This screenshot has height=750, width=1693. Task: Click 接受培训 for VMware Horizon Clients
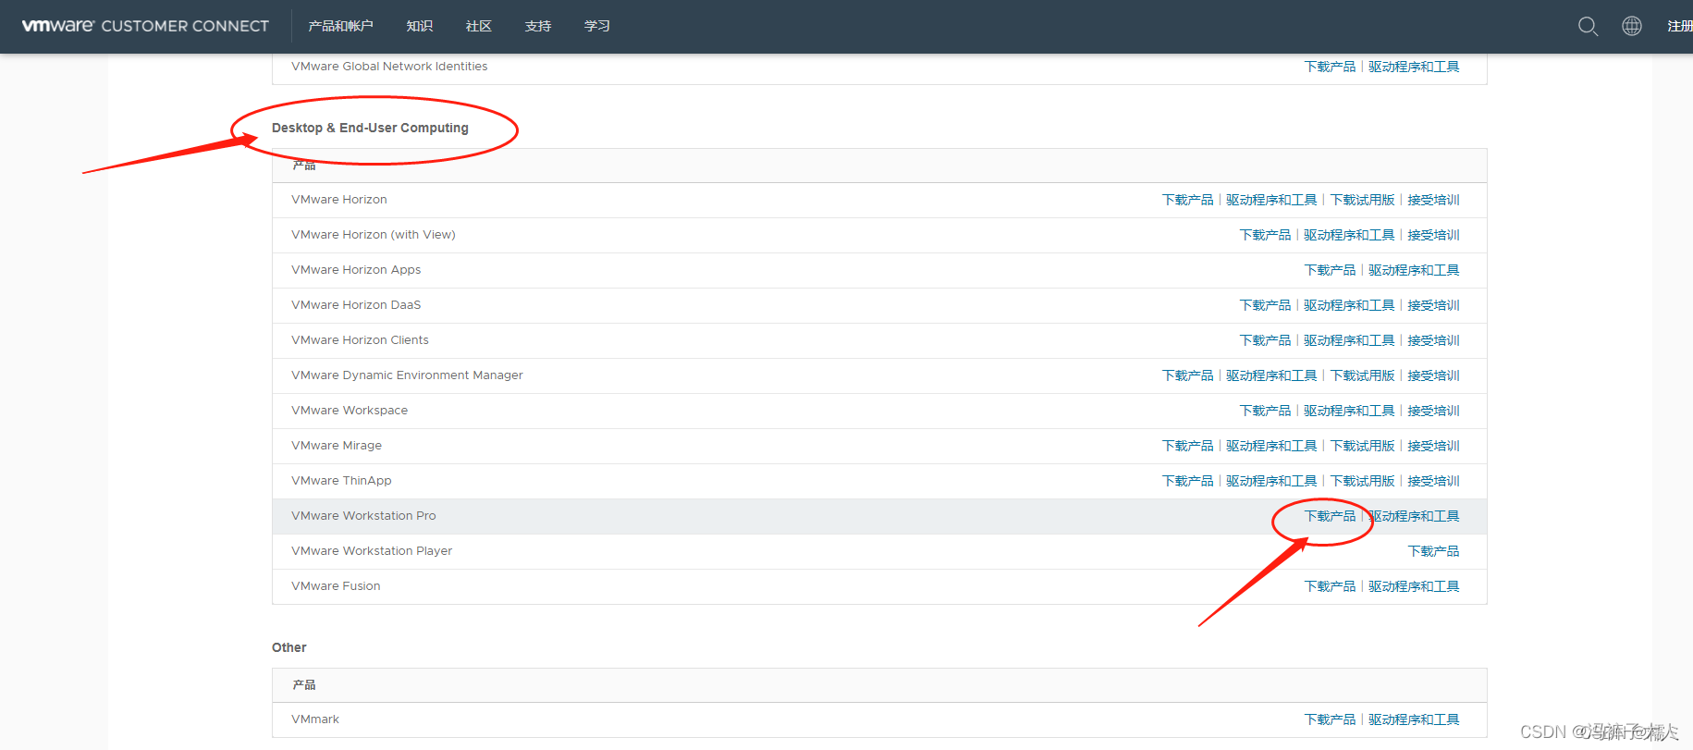[x=1433, y=340]
